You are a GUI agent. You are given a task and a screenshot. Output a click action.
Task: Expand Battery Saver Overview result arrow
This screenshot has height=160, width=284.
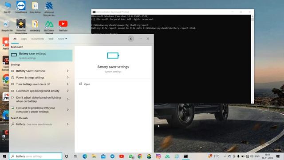tap(68, 71)
